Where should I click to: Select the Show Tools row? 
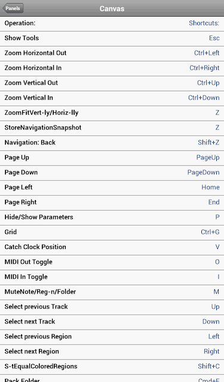pyautogui.click(x=112, y=39)
